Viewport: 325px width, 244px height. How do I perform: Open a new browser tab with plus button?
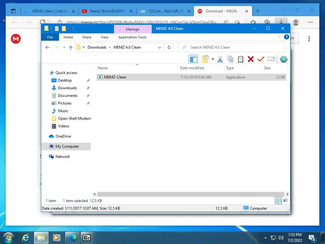[x=257, y=11]
